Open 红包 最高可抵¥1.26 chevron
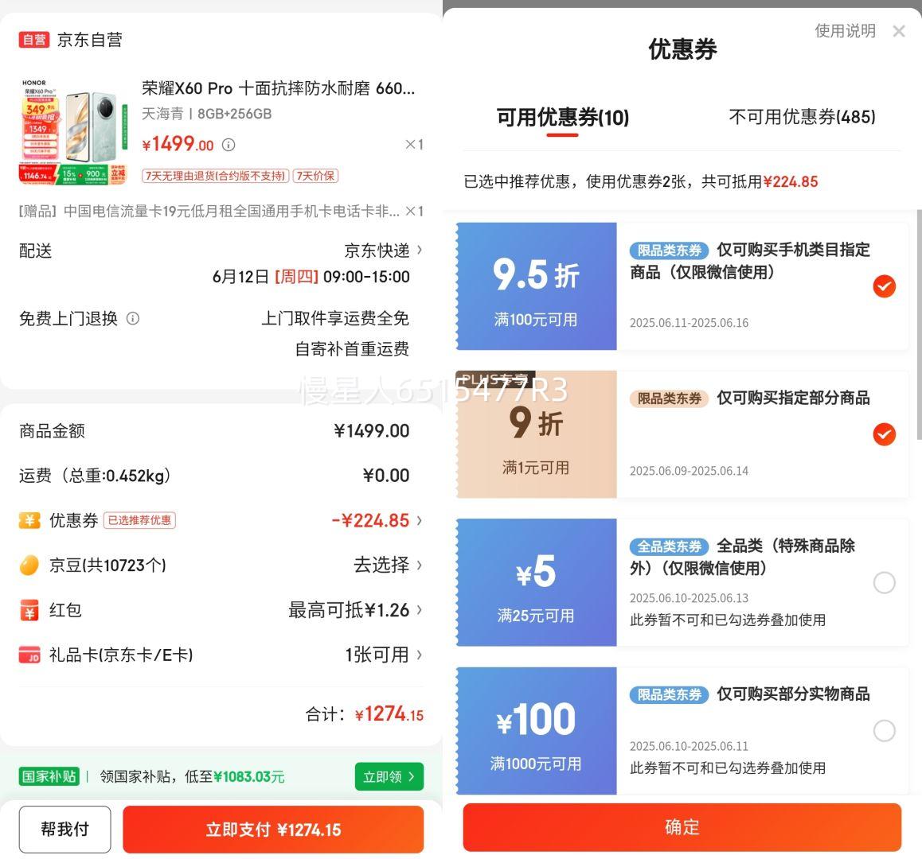Screen dimensions: 922x859 420,610
